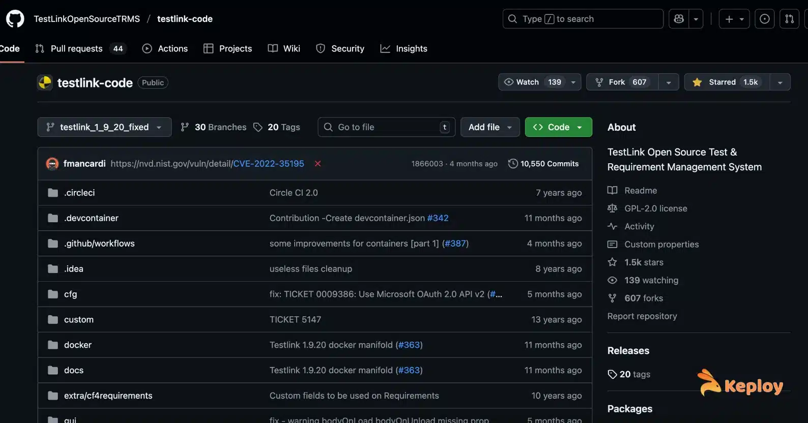Open the CVE-2022-35195 commit link
The width and height of the screenshot is (808, 423).
[x=268, y=164]
